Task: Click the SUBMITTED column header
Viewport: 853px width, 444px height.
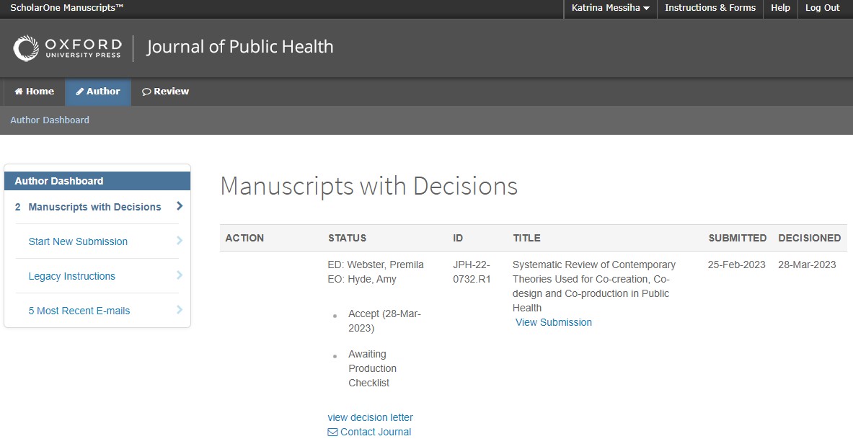Action: (737, 238)
